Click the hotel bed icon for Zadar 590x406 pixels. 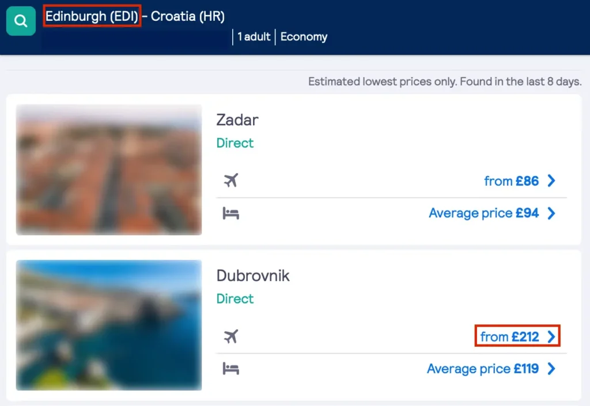pos(232,213)
